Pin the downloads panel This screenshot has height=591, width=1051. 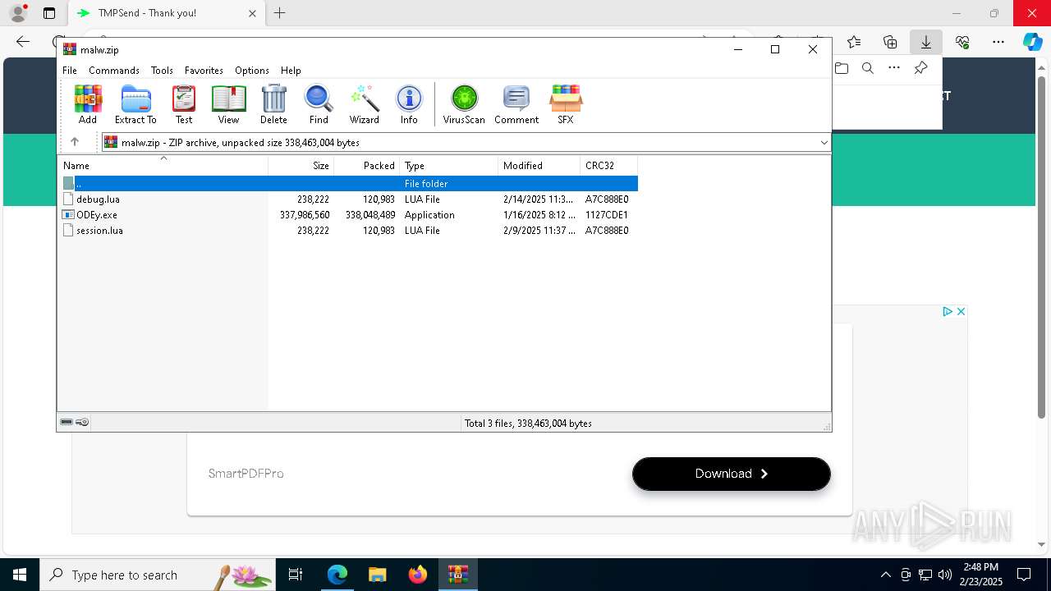click(920, 68)
